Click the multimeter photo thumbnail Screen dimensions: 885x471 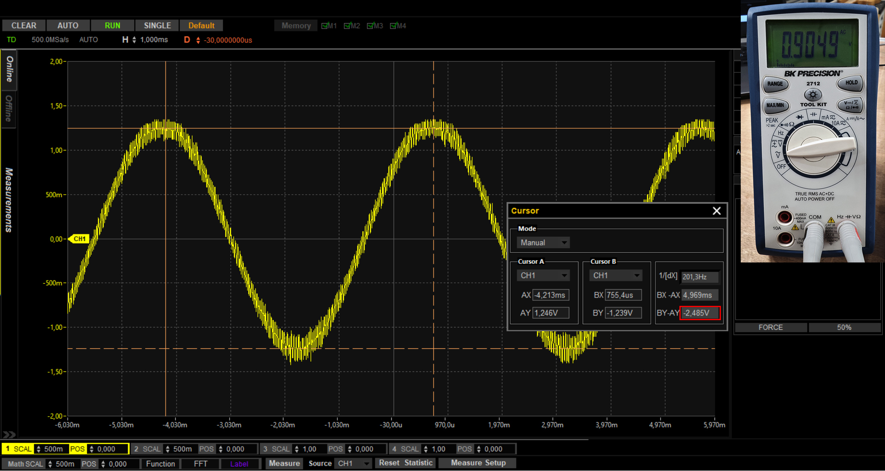pyautogui.click(x=813, y=132)
